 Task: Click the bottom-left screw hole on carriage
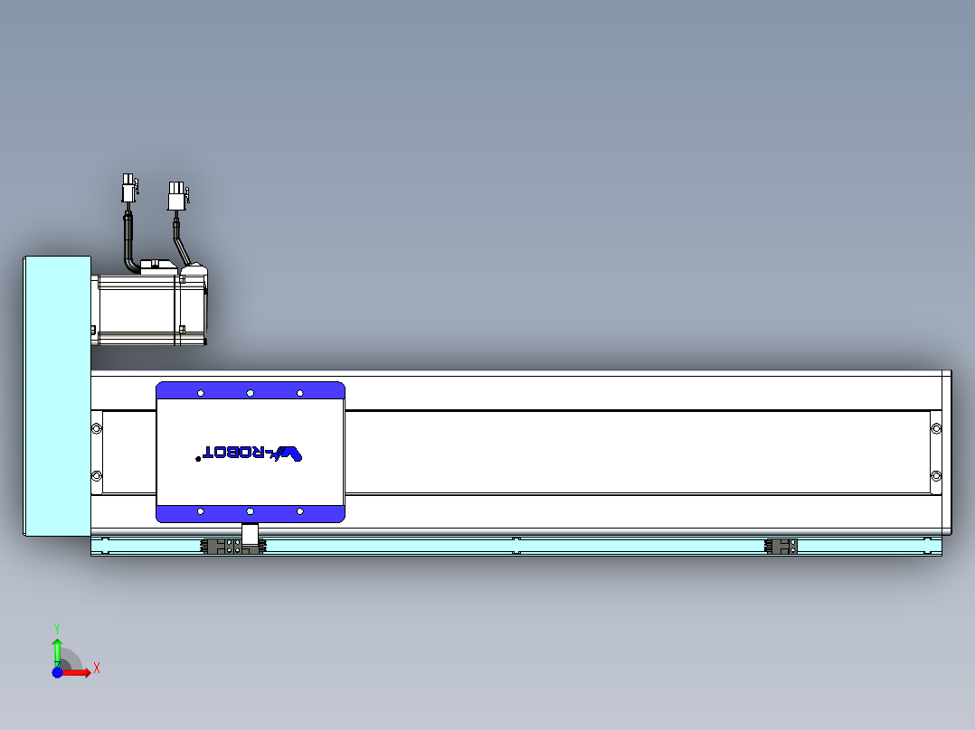point(201,511)
